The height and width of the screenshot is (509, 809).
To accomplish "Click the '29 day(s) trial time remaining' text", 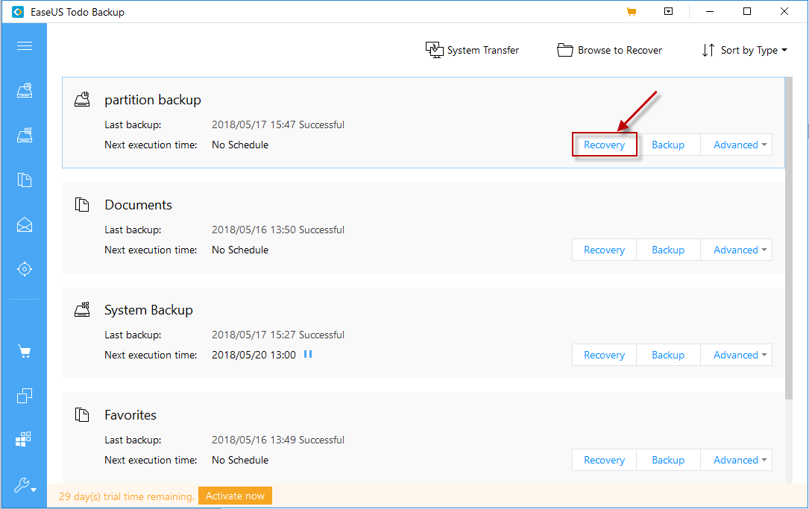I will (127, 496).
